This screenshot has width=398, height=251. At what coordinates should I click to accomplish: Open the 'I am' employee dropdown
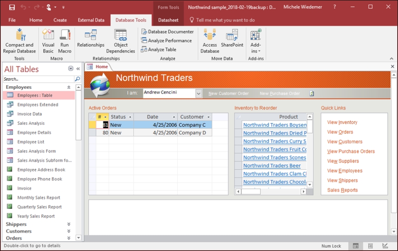click(199, 93)
